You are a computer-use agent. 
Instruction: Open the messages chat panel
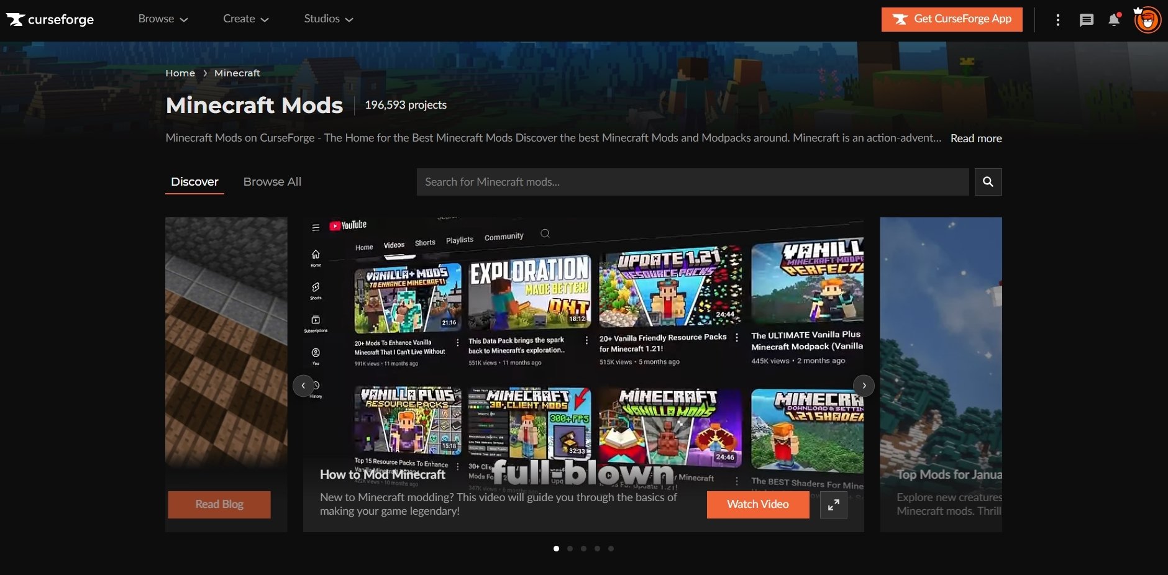[1086, 19]
